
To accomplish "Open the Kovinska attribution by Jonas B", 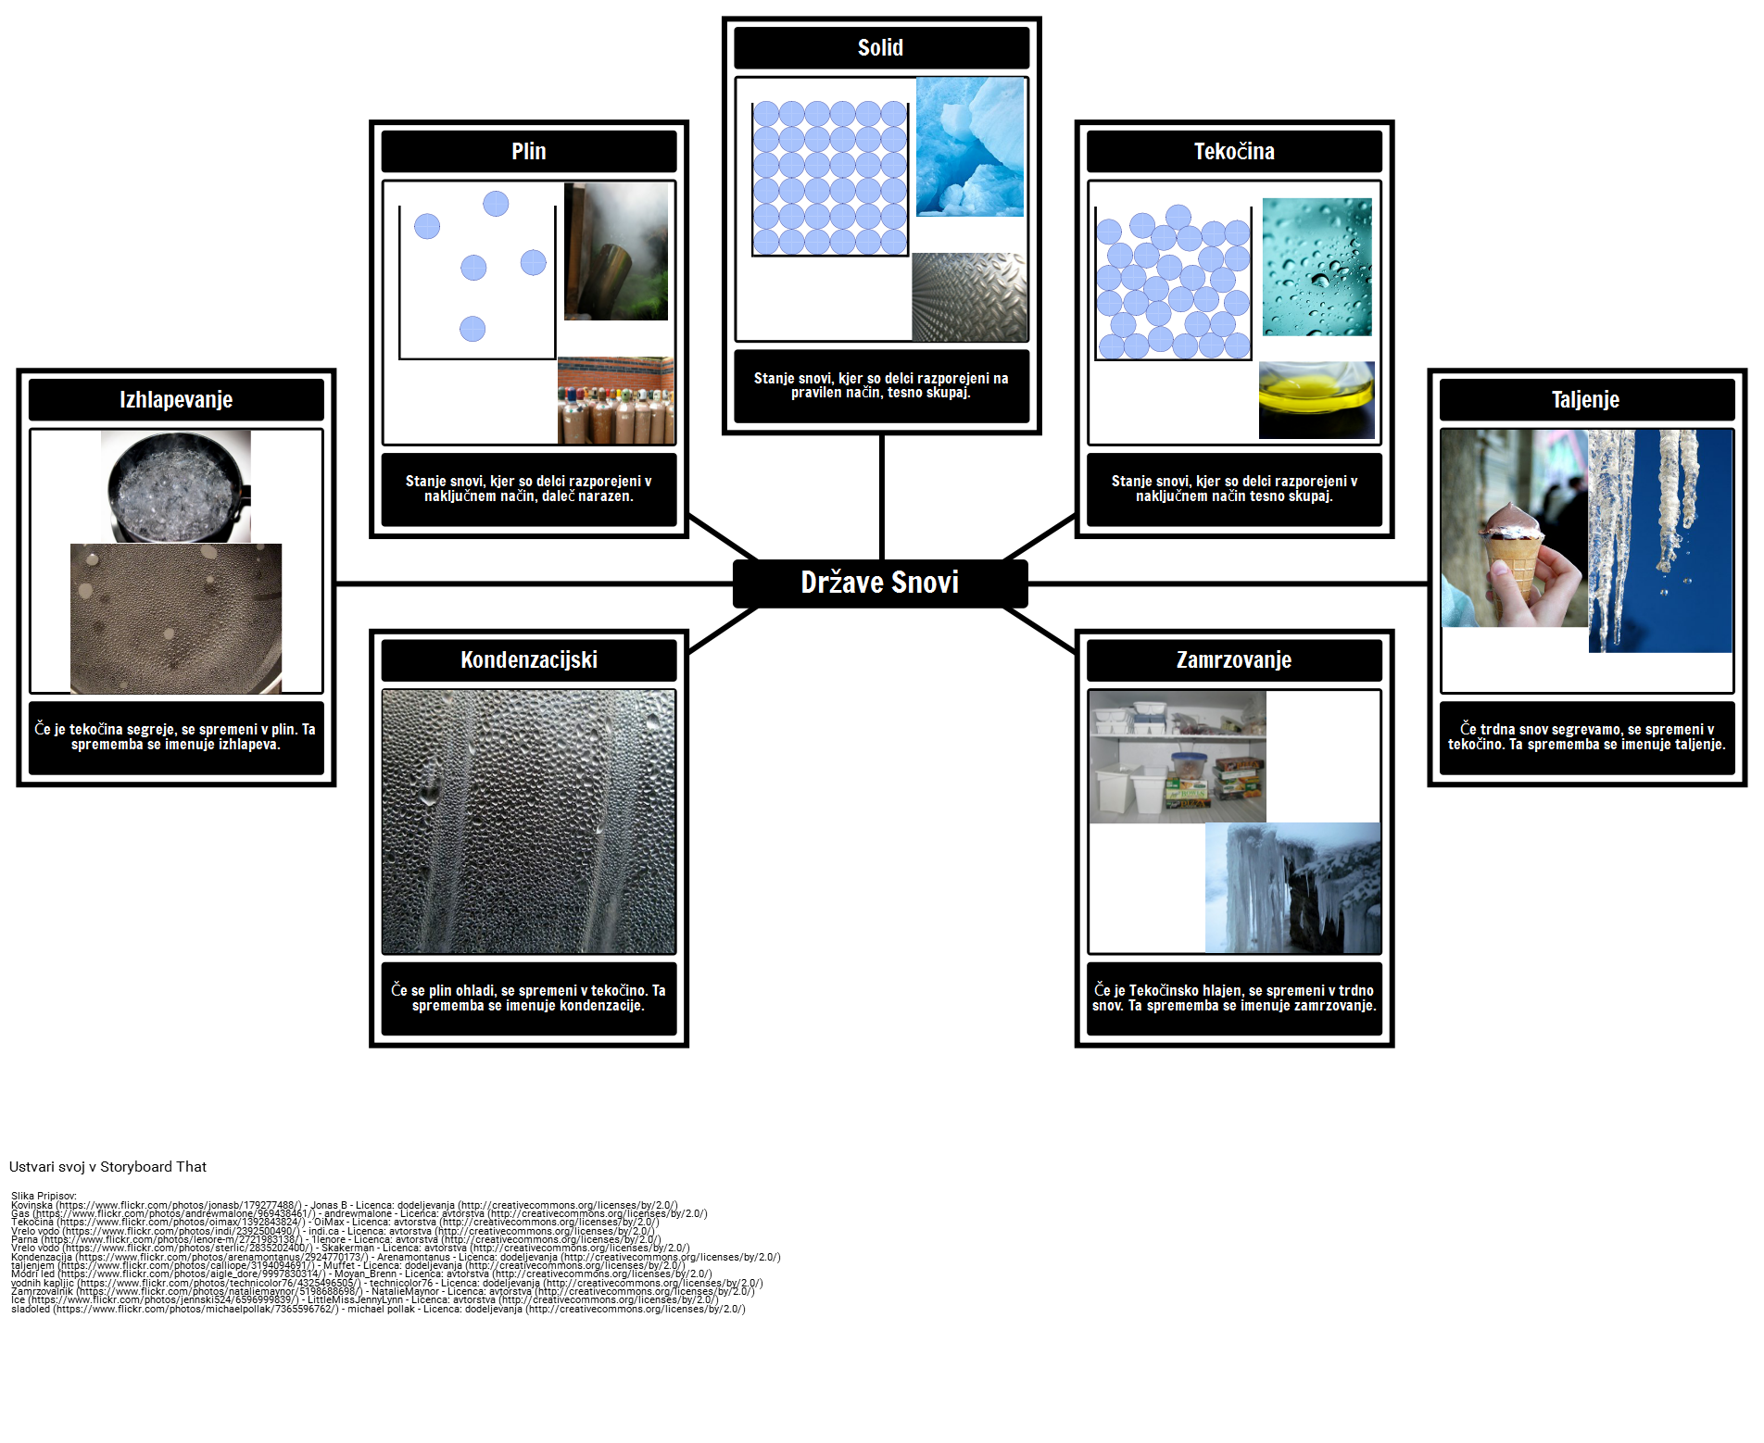I will pos(344,1206).
